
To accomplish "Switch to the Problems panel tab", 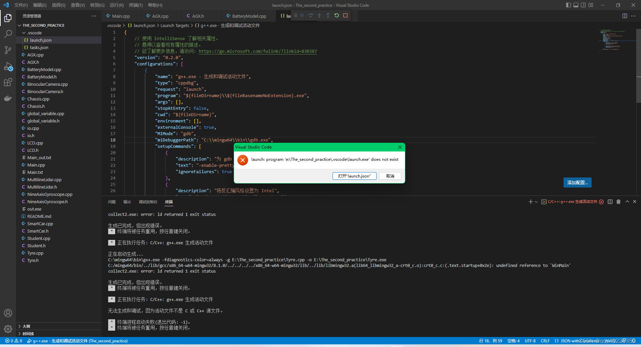I will 112,202.
